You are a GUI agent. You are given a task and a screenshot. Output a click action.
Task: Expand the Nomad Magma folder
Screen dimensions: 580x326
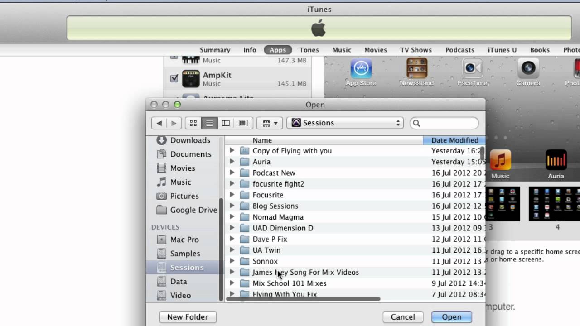tap(232, 216)
